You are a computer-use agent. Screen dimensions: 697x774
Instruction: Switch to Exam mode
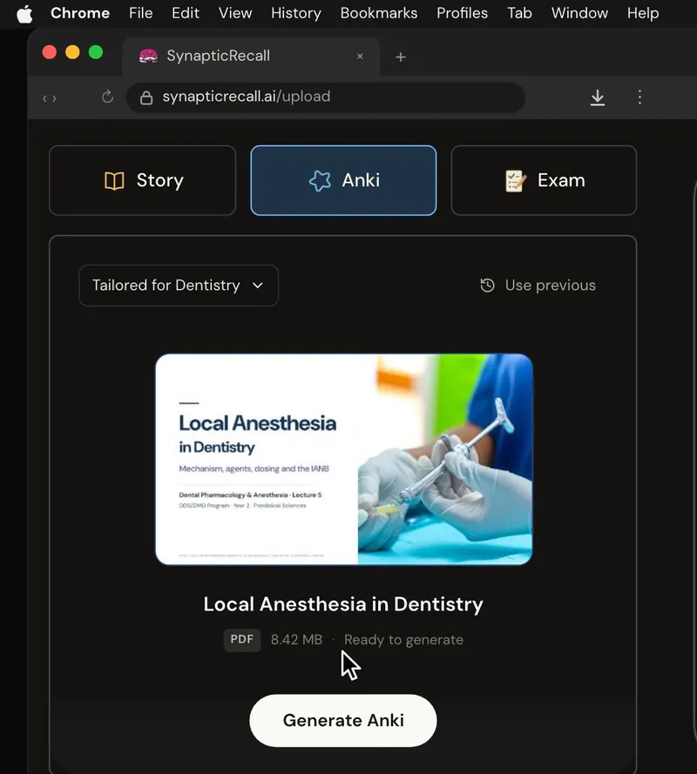[544, 181]
